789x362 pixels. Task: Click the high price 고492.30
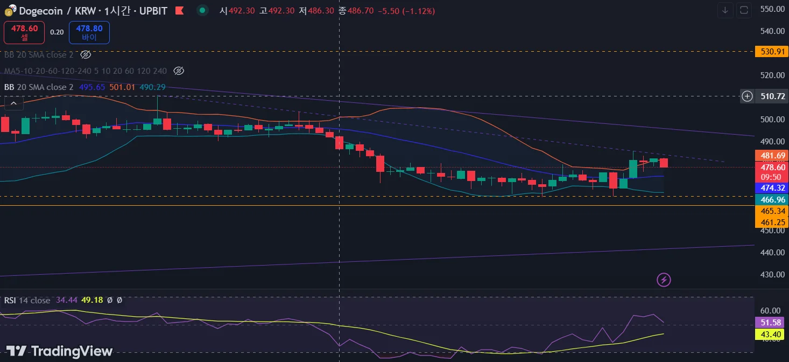pyautogui.click(x=277, y=10)
